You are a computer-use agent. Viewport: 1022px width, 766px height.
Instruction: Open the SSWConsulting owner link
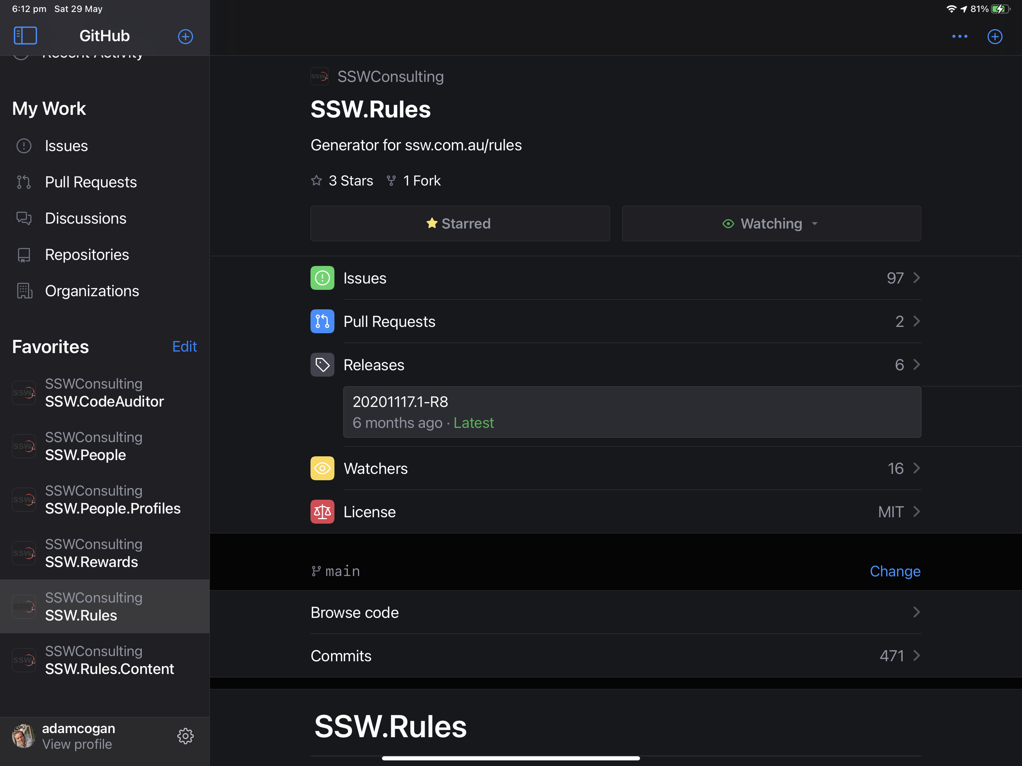click(x=391, y=76)
